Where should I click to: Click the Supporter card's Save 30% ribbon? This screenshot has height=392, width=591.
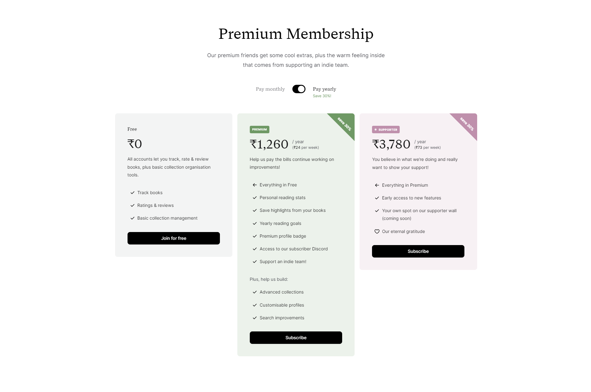click(467, 124)
